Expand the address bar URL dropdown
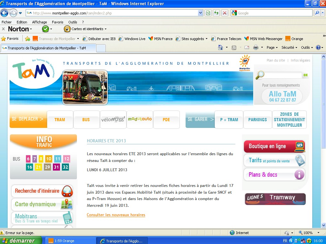This screenshot has height=244, width=326. pyautogui.click(x=200, y=13)
